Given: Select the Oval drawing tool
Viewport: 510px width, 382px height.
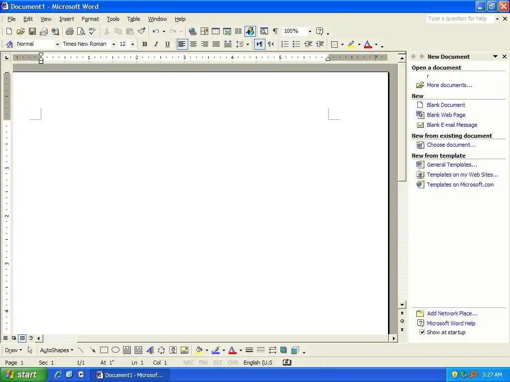Looking at the screenshot, I should (x=116, y=350).
